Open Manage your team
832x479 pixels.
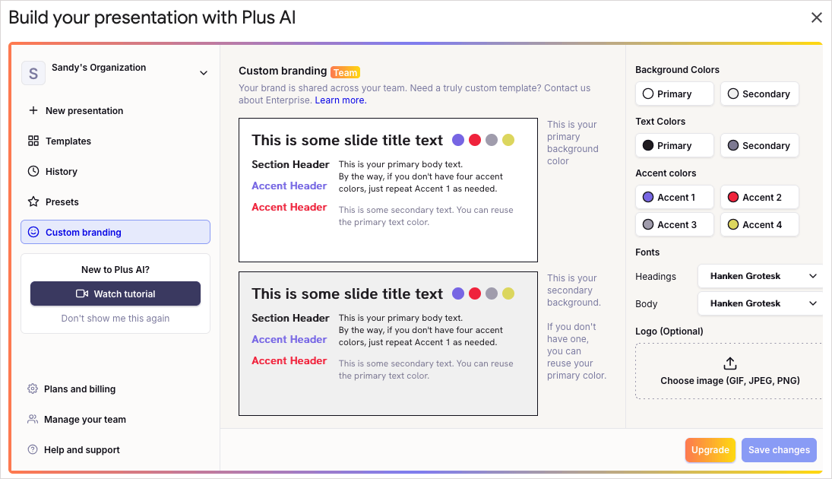pyautogui.click(x=115, y=419)
